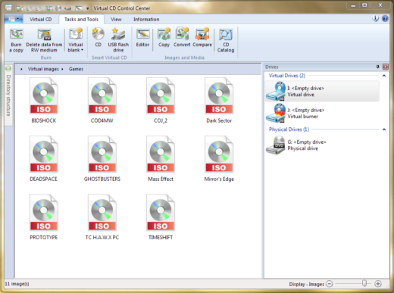
Task: Select the TC H.A.W.X PC image
Action: click(x=102, y=217)
